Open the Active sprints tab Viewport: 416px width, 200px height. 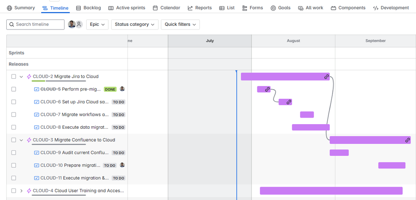(127, 7)
